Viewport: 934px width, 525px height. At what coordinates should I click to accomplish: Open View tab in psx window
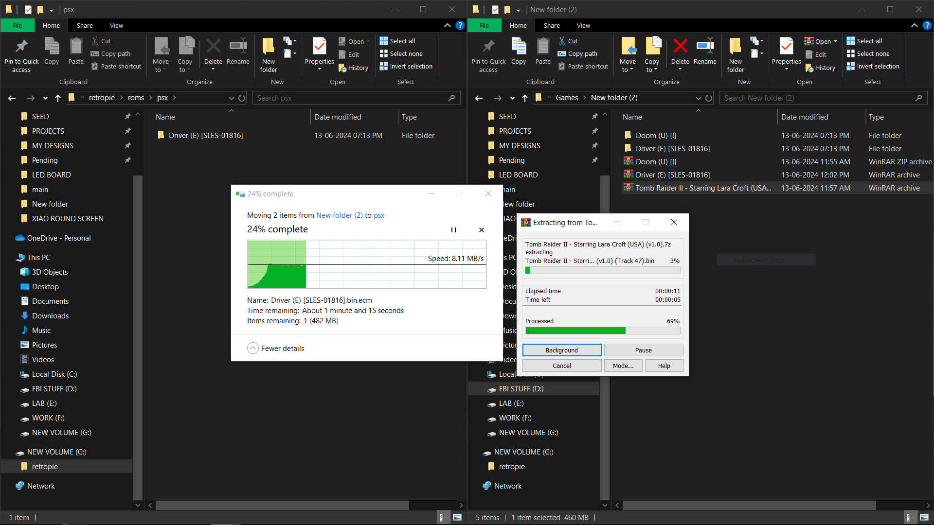point(116,25)
